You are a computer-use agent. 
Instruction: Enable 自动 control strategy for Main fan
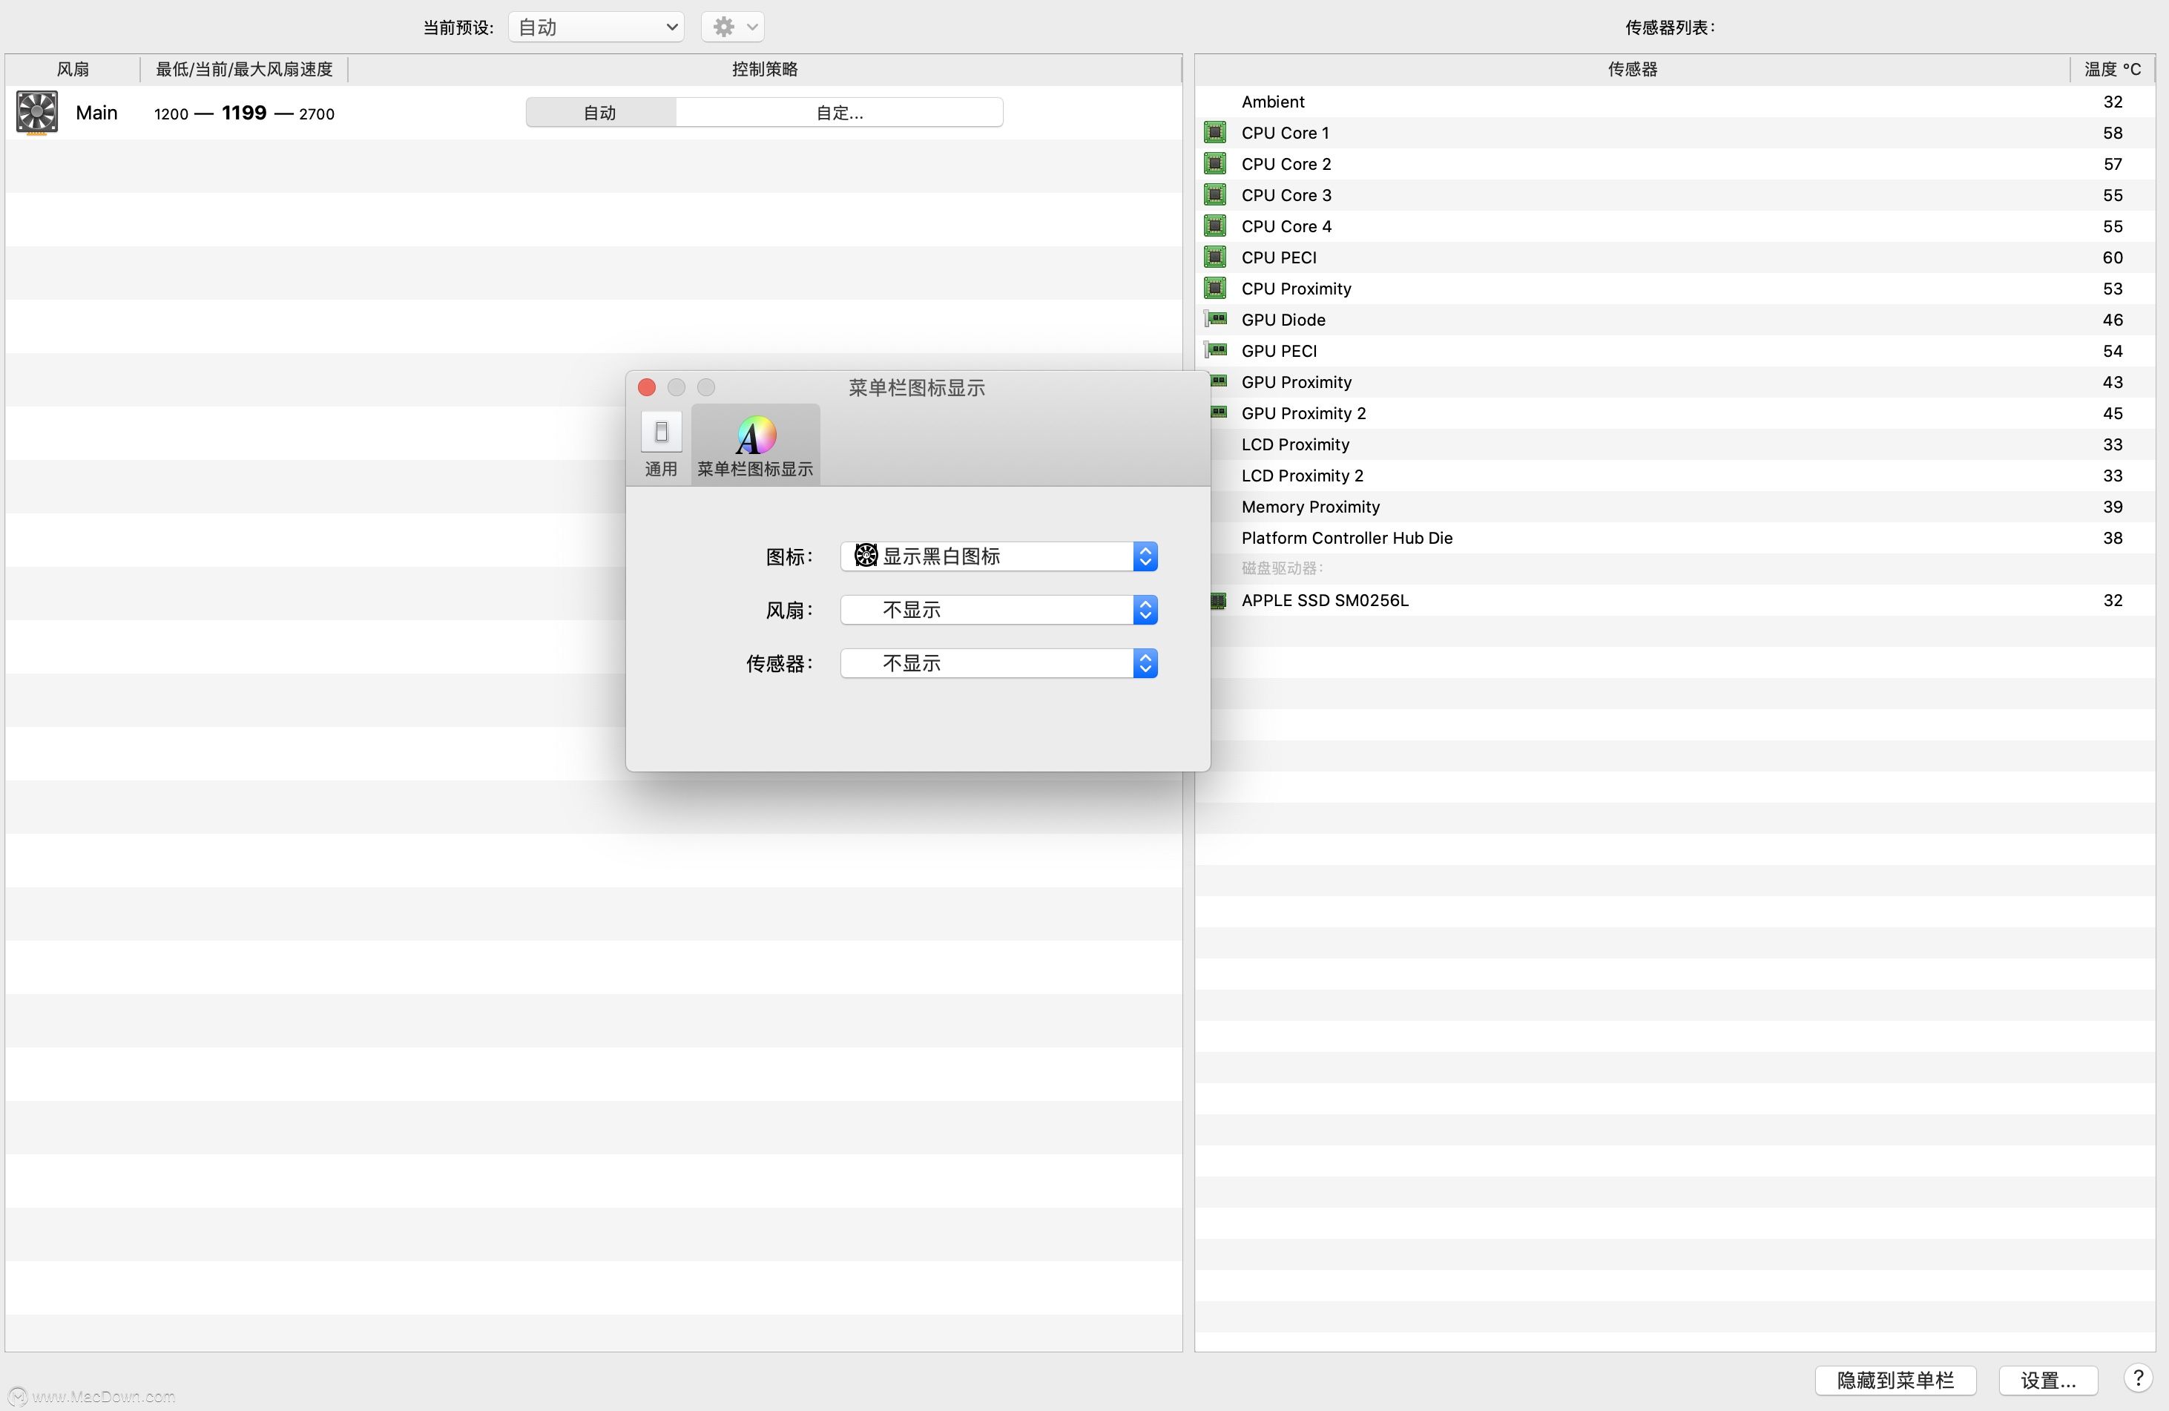pyautogui.click(x=599, y=112)
